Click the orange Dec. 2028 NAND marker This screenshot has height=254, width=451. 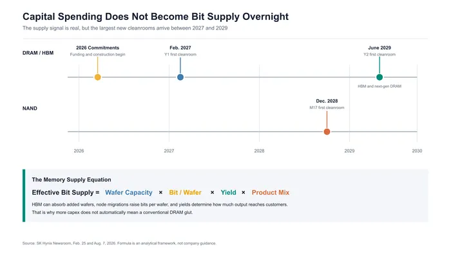[327, 132]
